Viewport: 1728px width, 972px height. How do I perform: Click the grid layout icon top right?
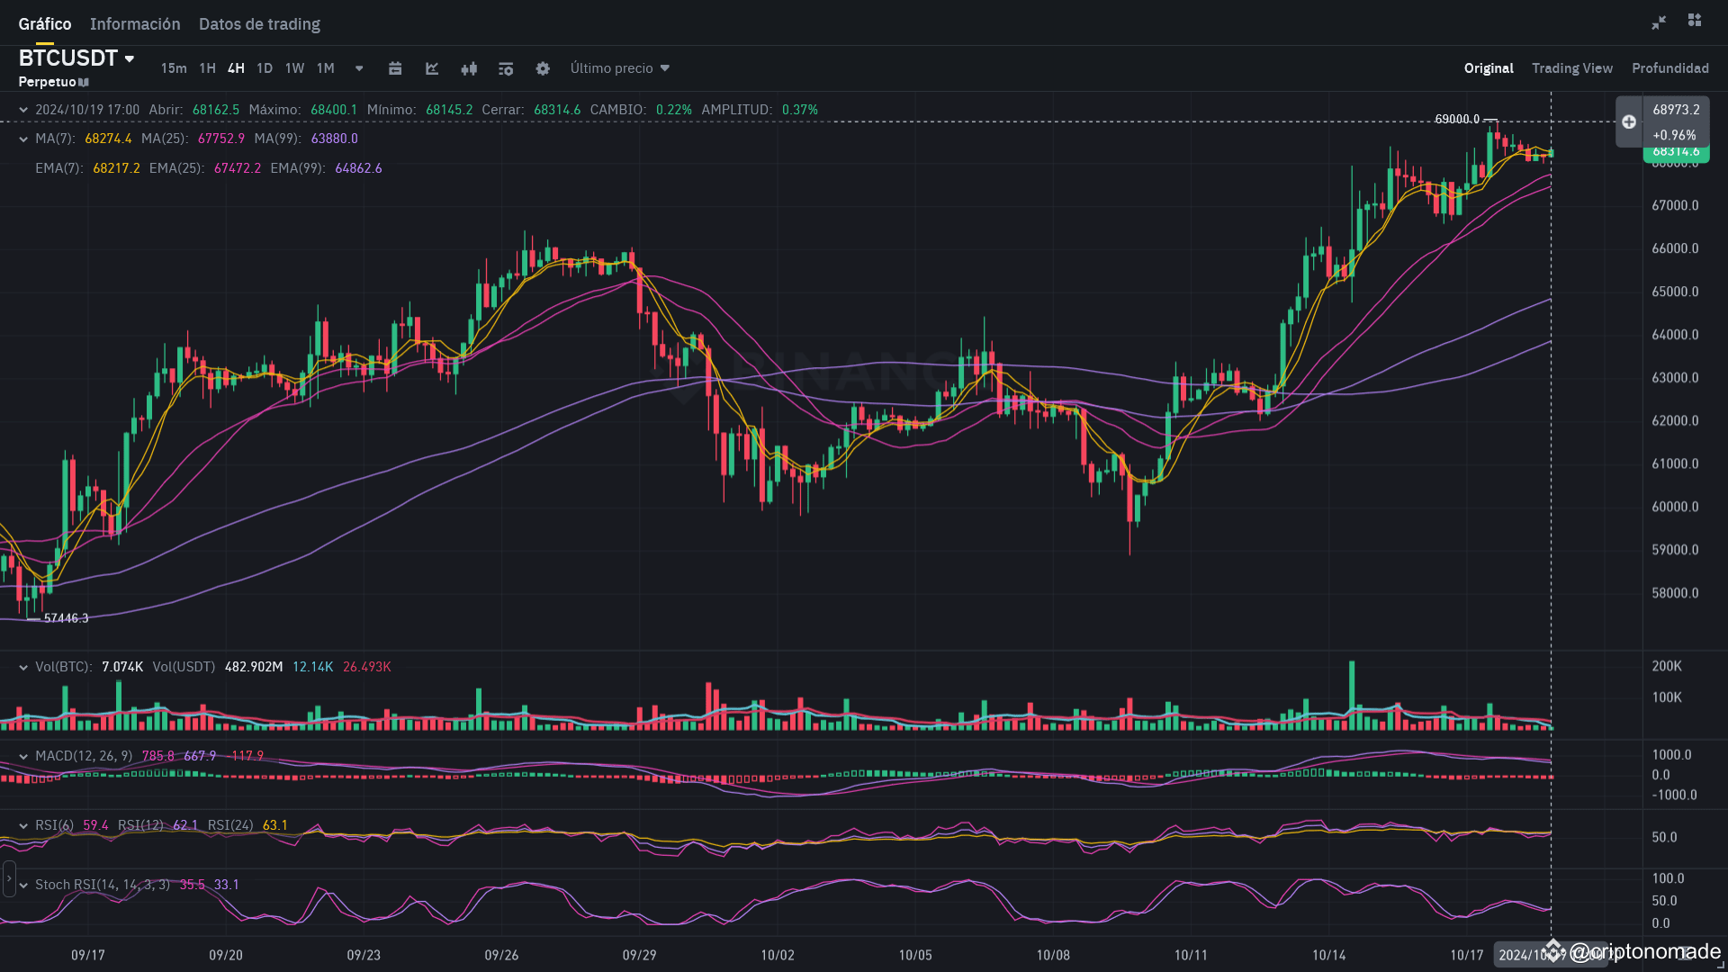pos(1695,21)
